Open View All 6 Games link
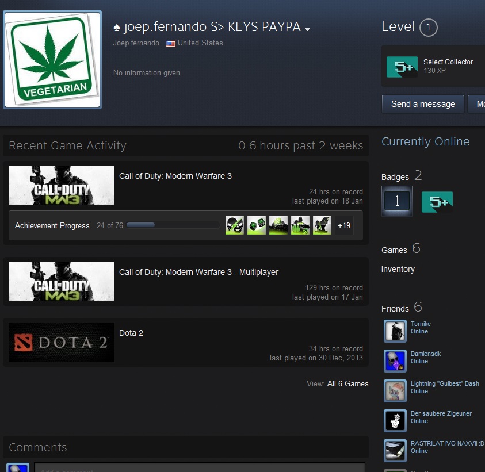Screen dimensions: 485x472 point(347,383)
